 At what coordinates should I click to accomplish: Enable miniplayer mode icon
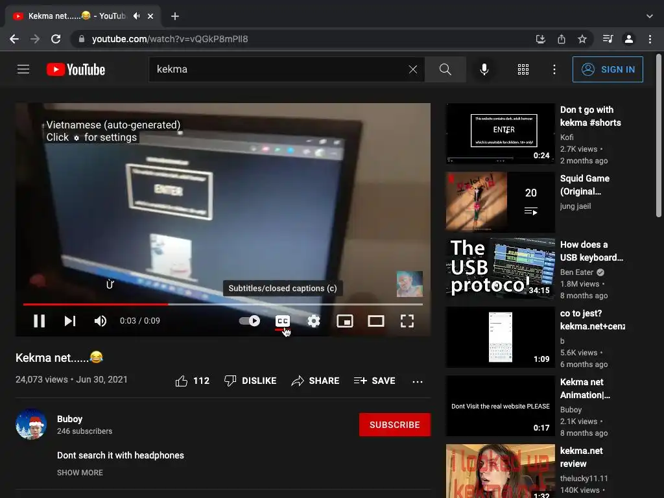coord(345,321)
